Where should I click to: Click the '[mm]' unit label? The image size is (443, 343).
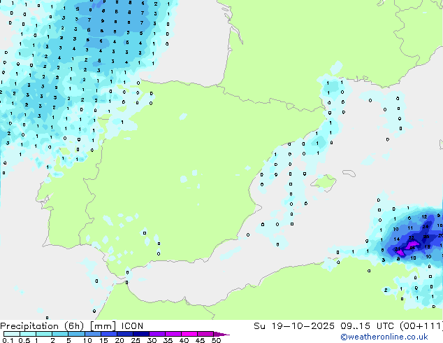(x=103, y=326)
